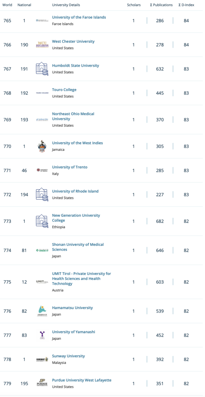Open University of the Faroe Islands link

tap(79, 17)
